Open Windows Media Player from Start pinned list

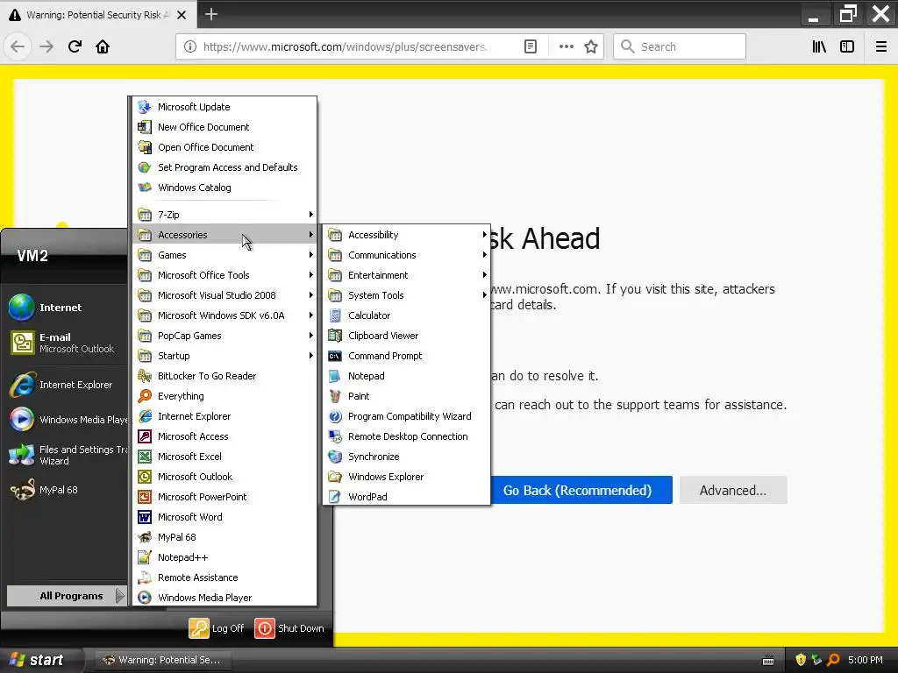66,420
